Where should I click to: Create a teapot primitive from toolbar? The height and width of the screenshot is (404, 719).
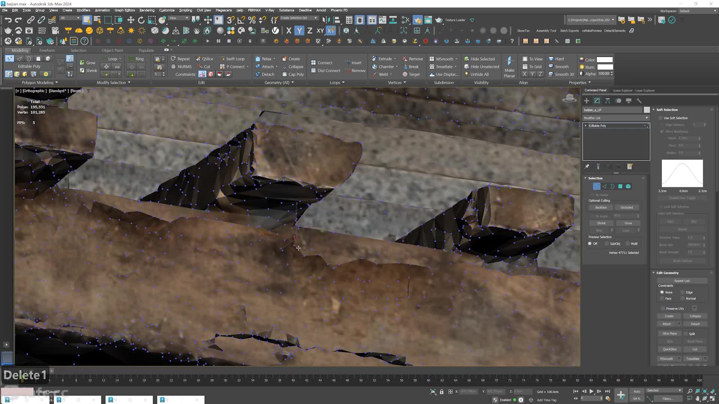(x=8, y=31)
